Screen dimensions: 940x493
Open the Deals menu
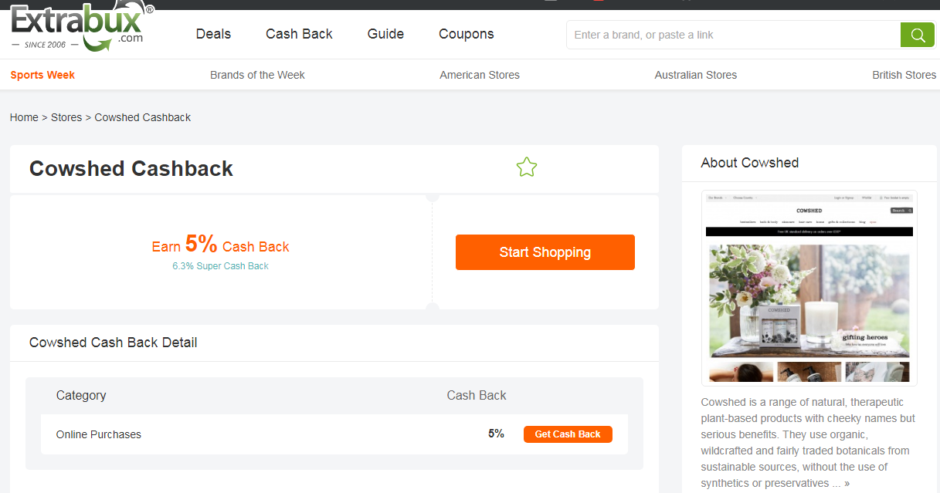[x=213, y=34]
